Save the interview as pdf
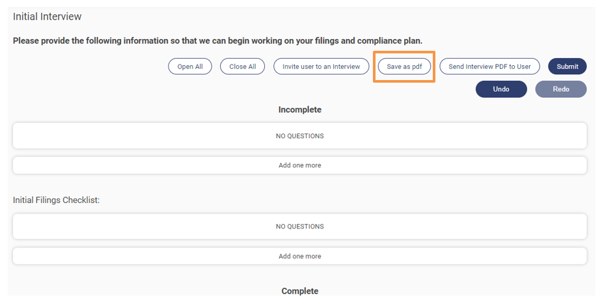602x304 pixels. [404, 66]
